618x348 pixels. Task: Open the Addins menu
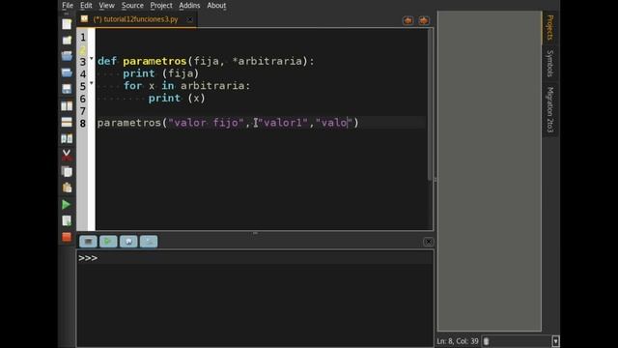coord(189,6)
